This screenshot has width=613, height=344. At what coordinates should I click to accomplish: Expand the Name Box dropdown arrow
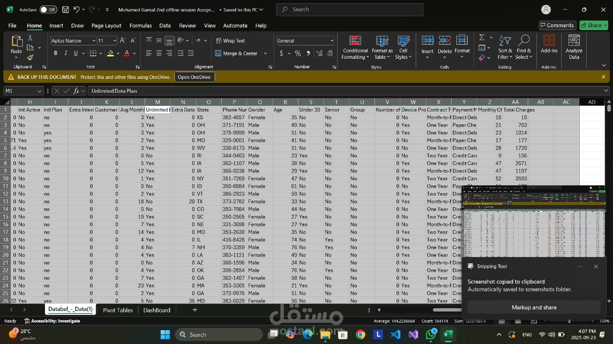point(39,91)
